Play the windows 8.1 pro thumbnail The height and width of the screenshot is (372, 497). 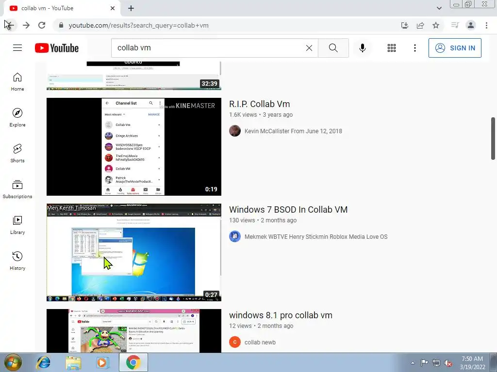[134, 330]
